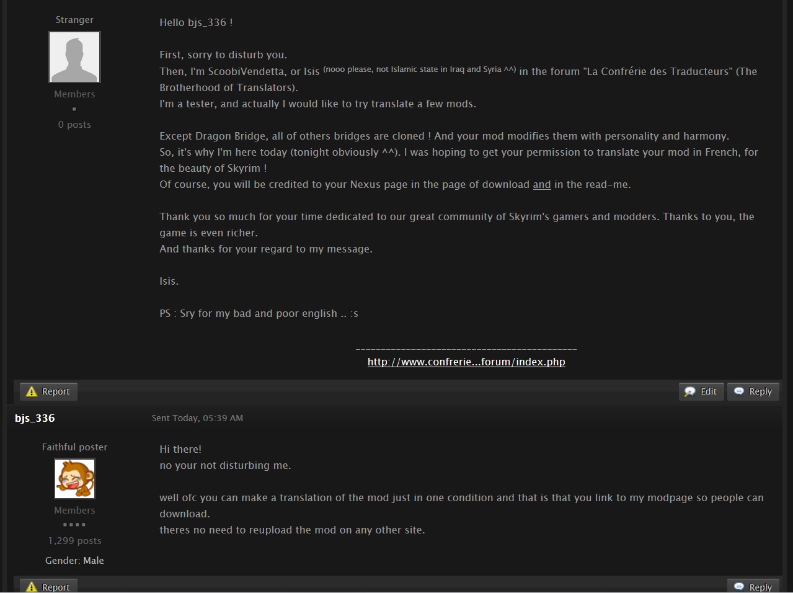
Task: Edit the first message
Action: (x=701, y=391)
